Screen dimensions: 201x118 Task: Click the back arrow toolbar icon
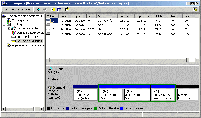point(39,9)
